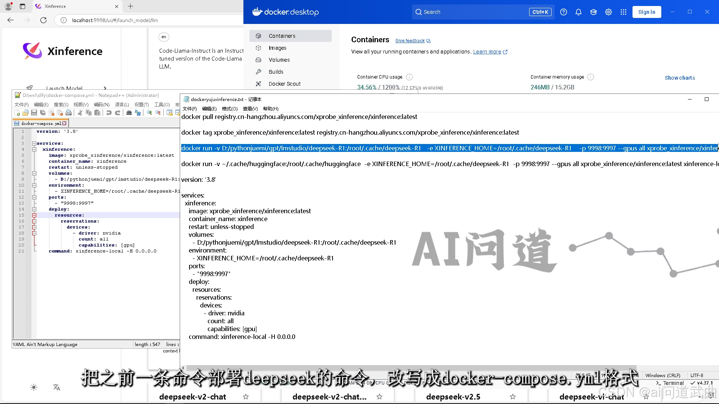Click the Notepad++ Save file icon
The height and width of the screenshot is (404, 719).
pos(34,113)
